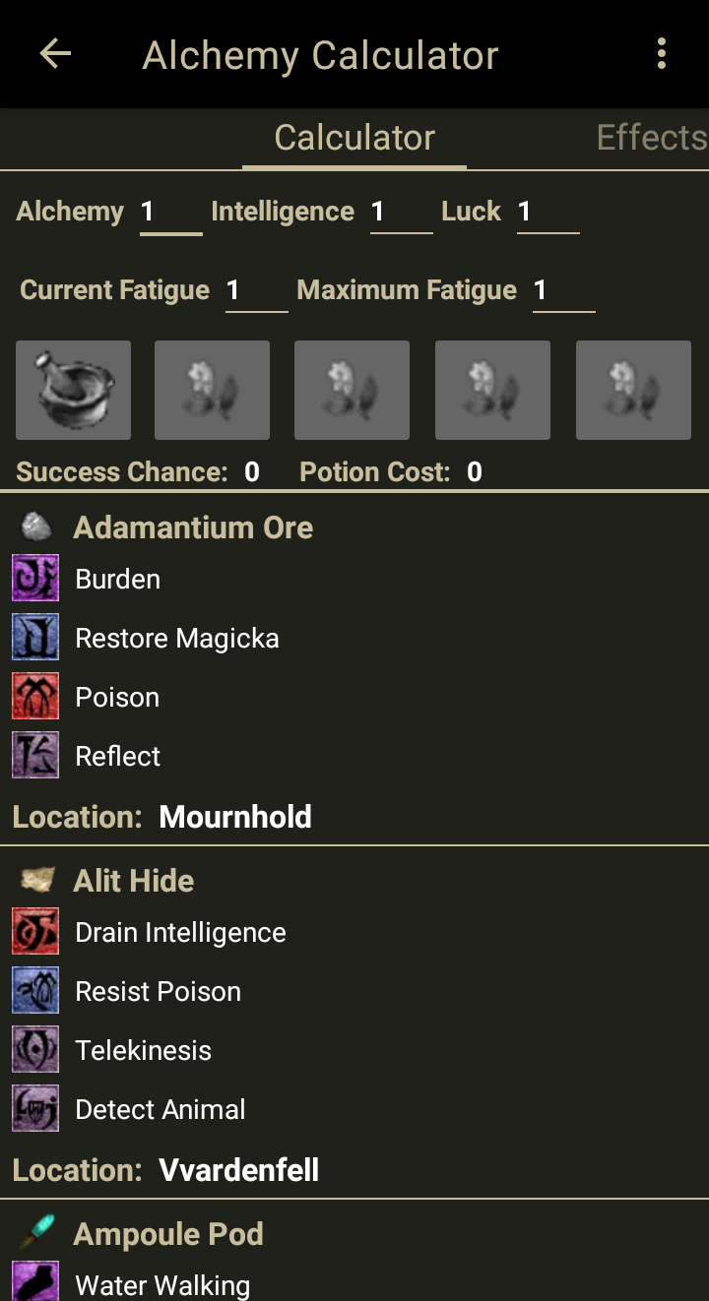
Task: Open the three-dot overflow menu
Action: click(662, 54)
